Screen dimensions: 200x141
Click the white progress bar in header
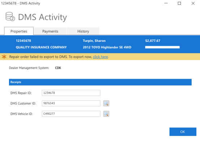coord(162,47)
